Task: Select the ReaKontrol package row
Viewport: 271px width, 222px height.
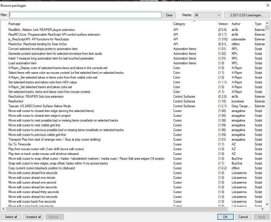Action: tap(16, 101)
